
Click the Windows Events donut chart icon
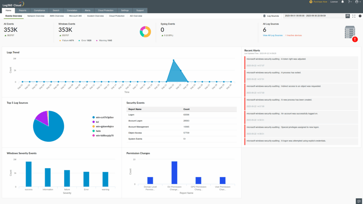pos(145,32)
